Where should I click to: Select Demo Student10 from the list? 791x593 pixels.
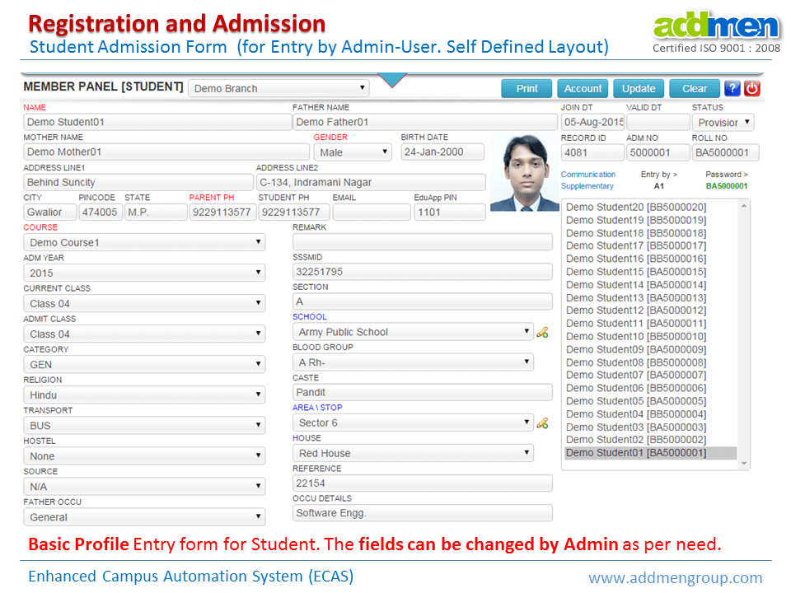[x=635, y=336]
